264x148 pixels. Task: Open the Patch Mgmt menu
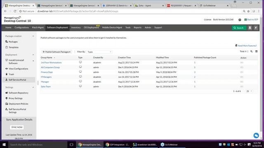[x=38, y=28]
